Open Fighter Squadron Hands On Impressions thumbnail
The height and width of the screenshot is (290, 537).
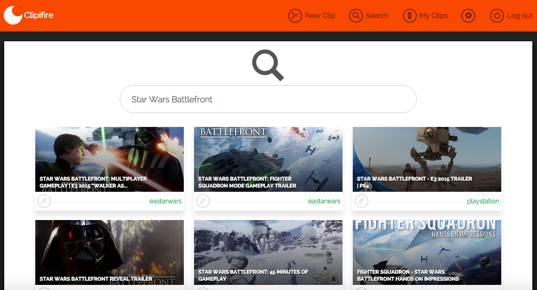[427, 252]
